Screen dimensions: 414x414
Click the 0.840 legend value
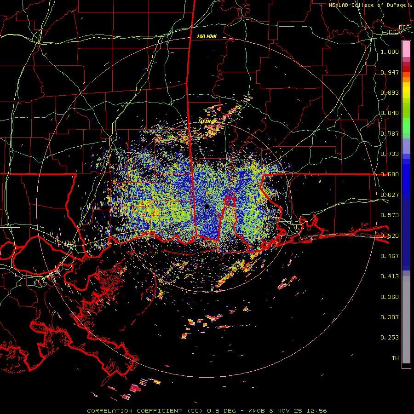click(x=390, y=113)
